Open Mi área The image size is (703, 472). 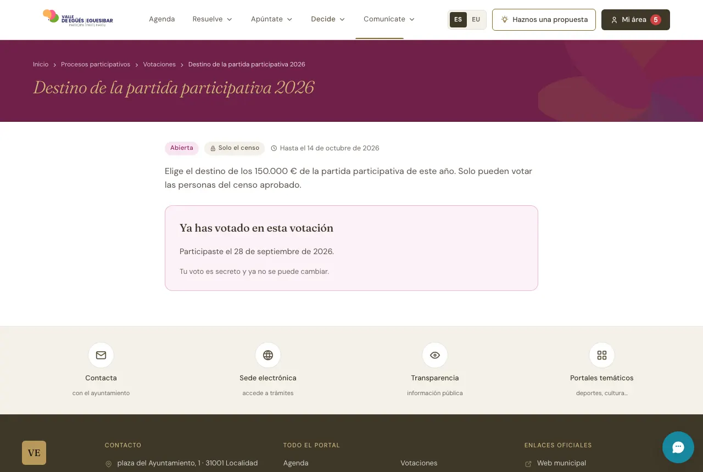[635, 20]
